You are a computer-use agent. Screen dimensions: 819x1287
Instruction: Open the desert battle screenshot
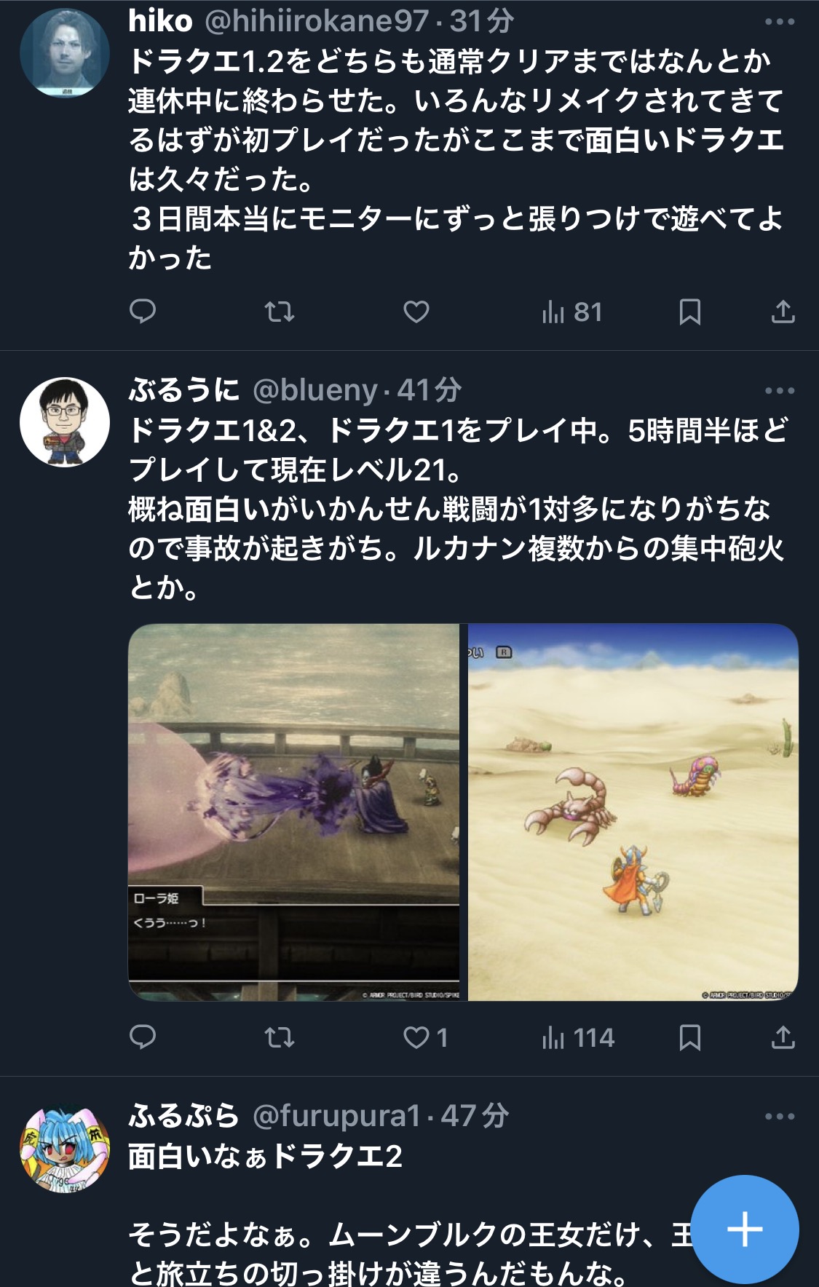[633, 812]
